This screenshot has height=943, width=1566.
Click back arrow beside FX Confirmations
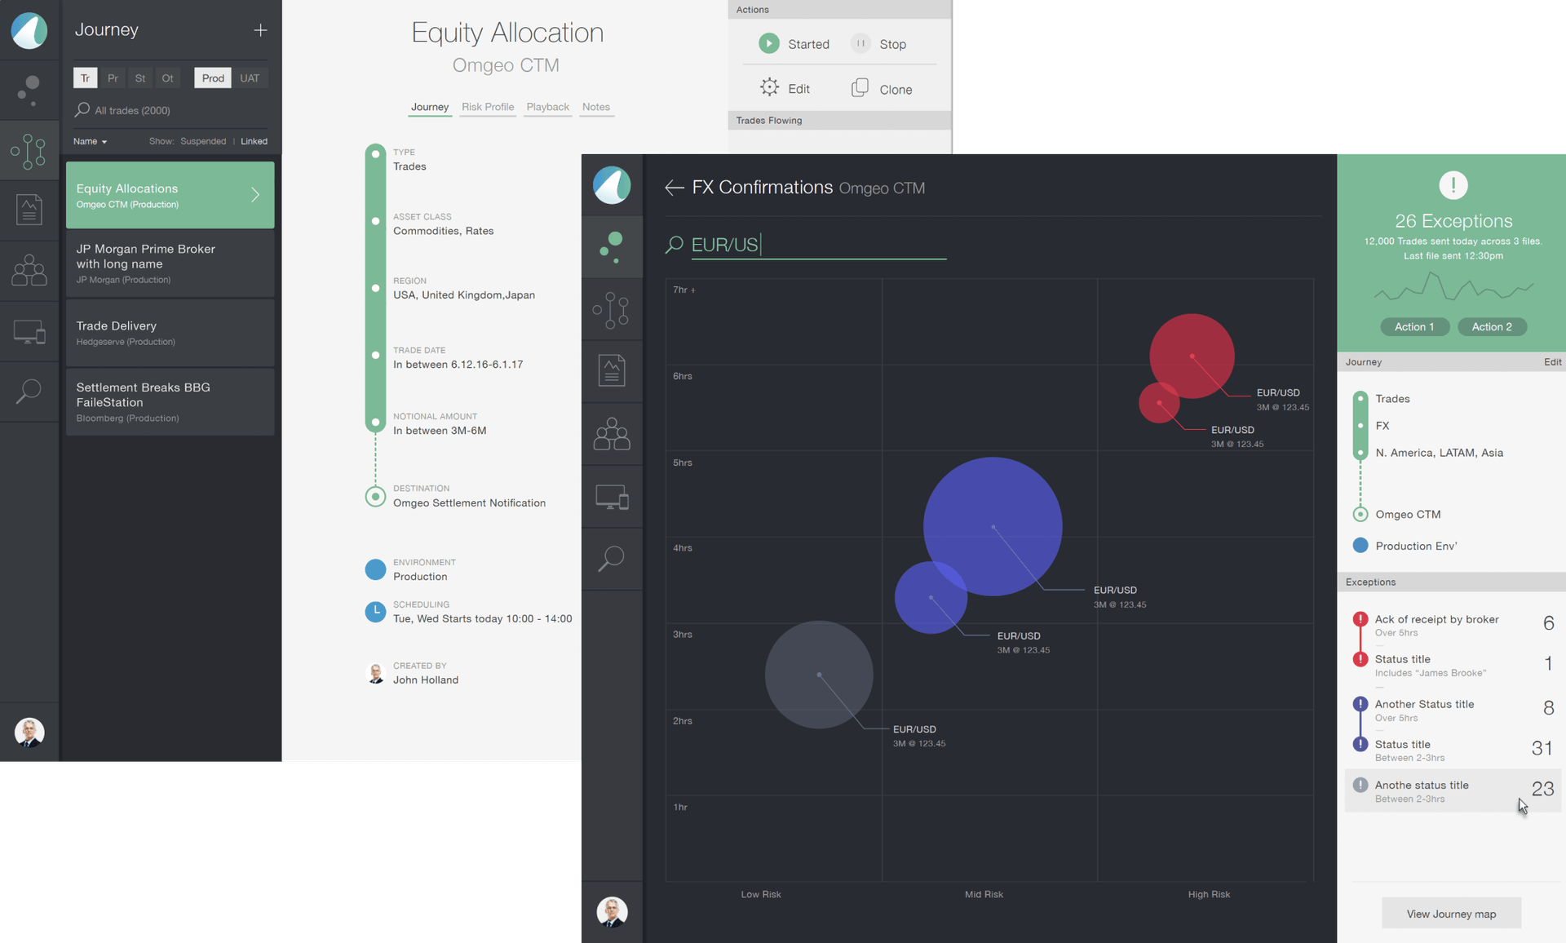pyautogui.click(x=674, y=188)
